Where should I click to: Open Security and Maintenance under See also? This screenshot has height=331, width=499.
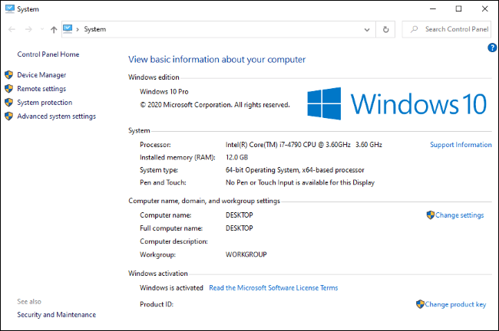tap(57, 314)
